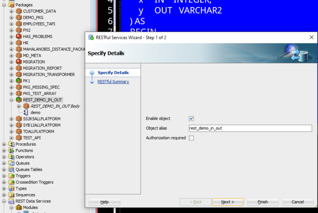
Task: Select PKG_TEST_ARRAY package in tree
Action: point(40,93)
